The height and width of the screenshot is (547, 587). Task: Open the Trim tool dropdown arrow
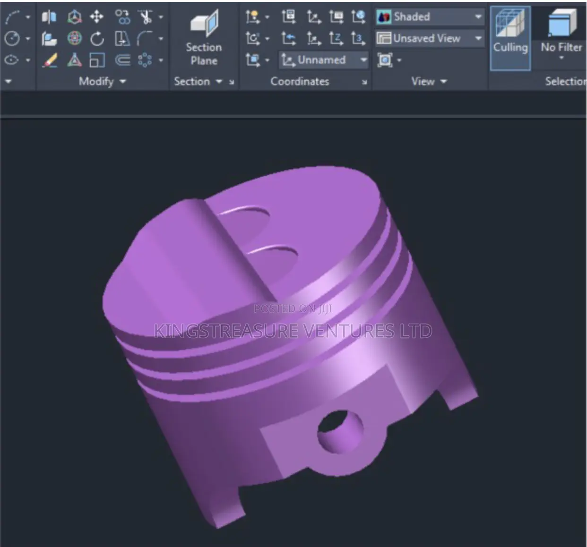(161, 17)
